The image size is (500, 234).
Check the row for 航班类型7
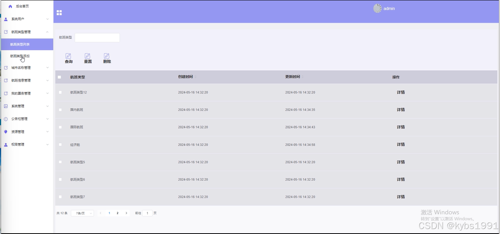tap(60, 197)
